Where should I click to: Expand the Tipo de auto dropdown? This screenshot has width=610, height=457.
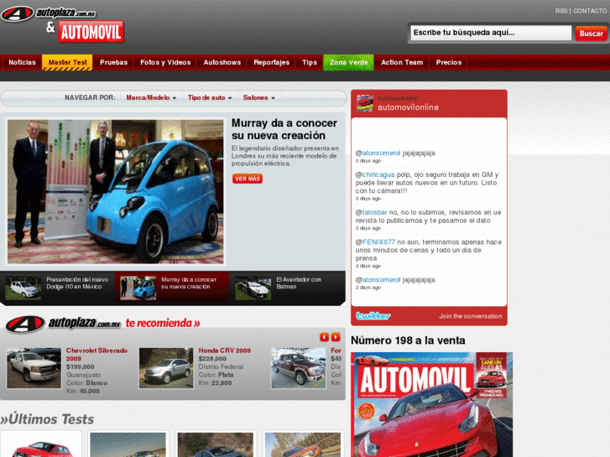210,97
